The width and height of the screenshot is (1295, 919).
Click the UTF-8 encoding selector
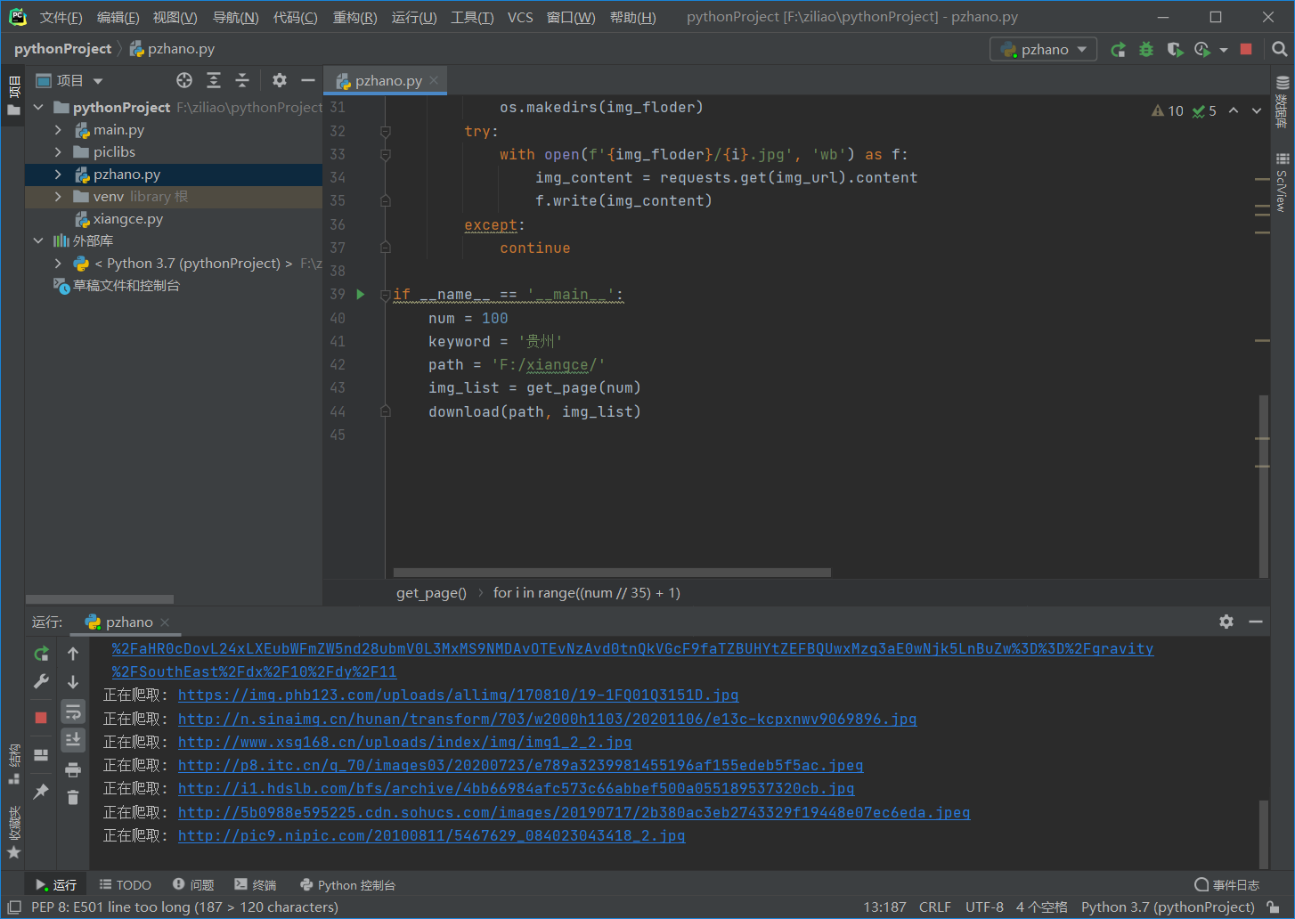[x=984, y=907]
